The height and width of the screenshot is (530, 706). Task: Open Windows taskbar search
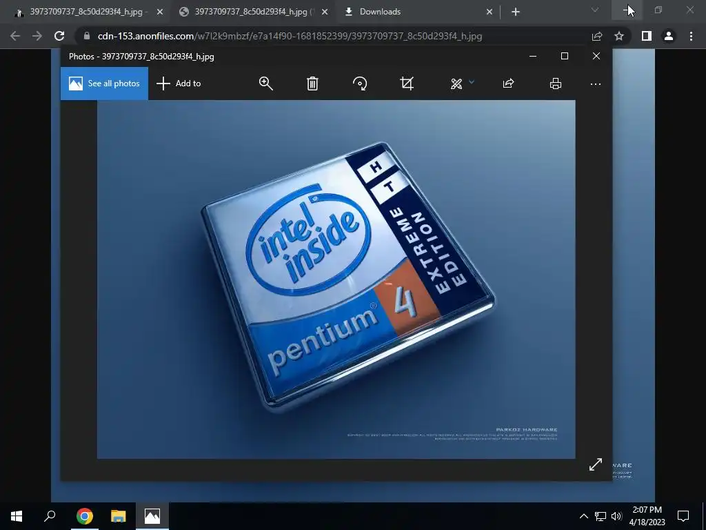coord(50,516)
